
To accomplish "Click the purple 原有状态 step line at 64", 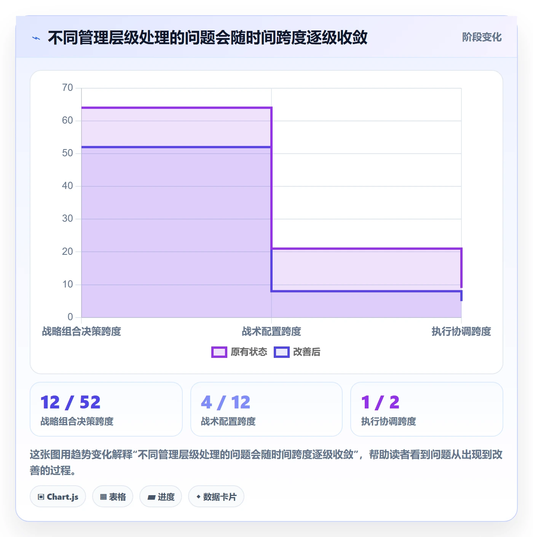I will pyautogui.click(x=176, y=108).
